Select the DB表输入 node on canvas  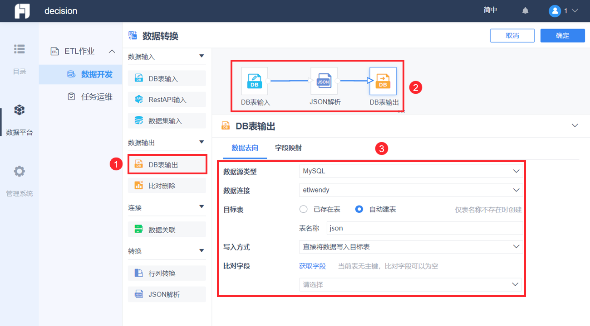255,81
